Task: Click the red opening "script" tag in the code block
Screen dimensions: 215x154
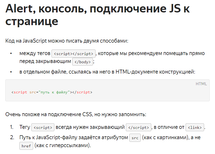Action: coord(20,92)
